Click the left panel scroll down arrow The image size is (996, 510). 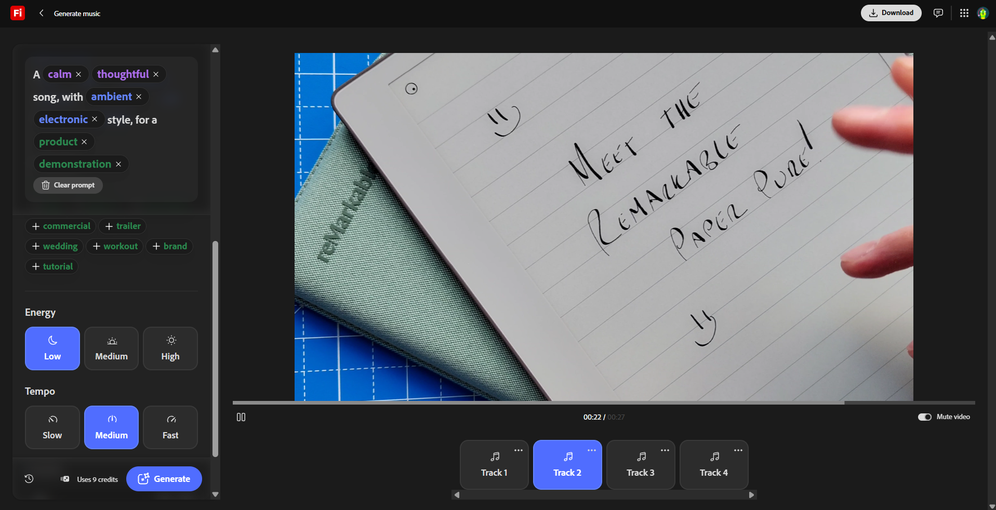tap(216, 495)
